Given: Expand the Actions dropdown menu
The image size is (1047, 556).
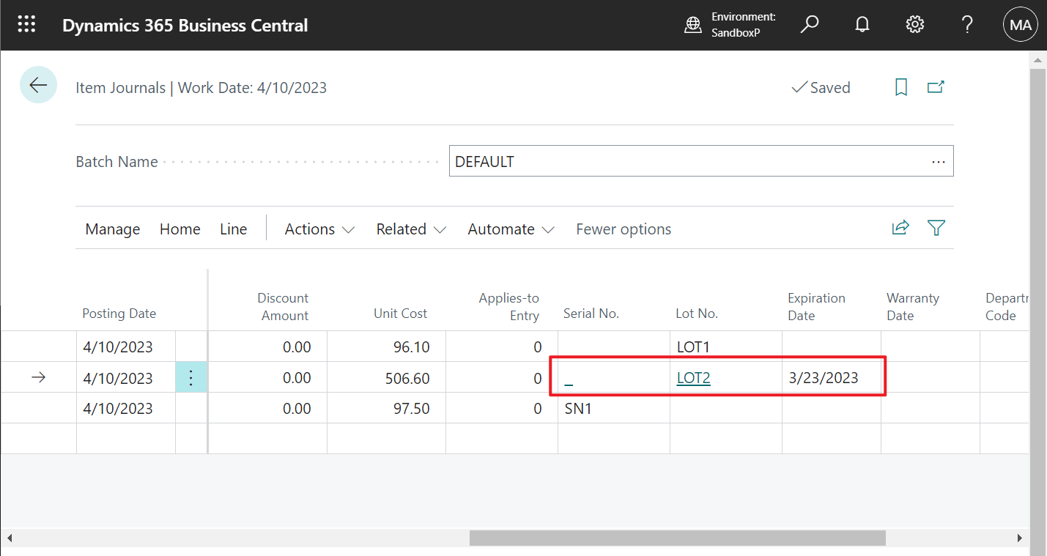Looking at the screenshot, I should (x=319, y=229).
